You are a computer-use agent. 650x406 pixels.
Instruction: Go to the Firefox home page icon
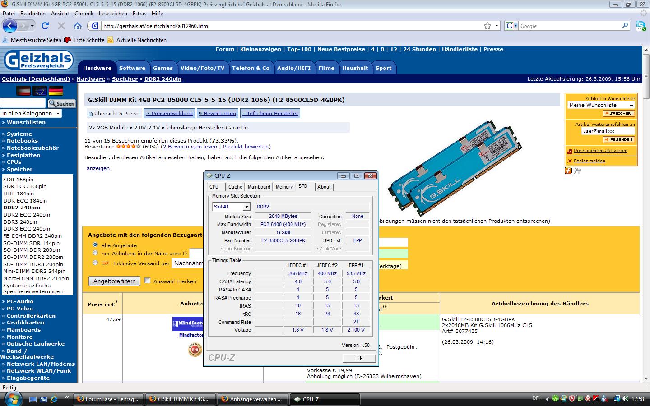click(x=78, y=26)
